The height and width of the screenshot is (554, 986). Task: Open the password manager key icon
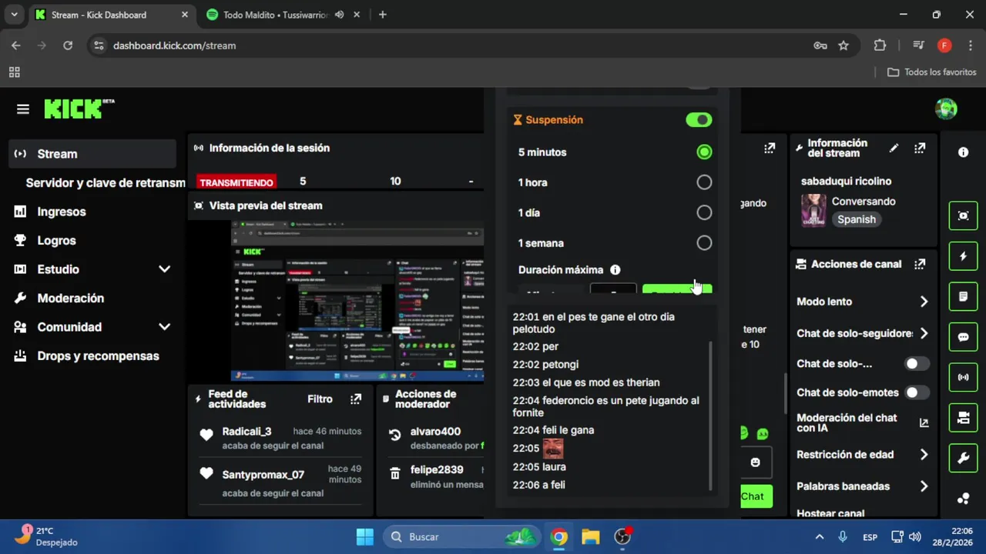[820, 45]
